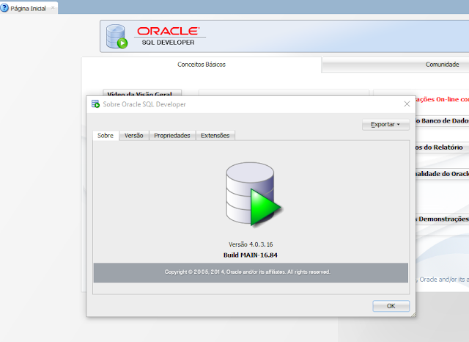This screenshot has width=469, height=342.
Task: Close the Página Inicial tab
Action: (53, 8)
